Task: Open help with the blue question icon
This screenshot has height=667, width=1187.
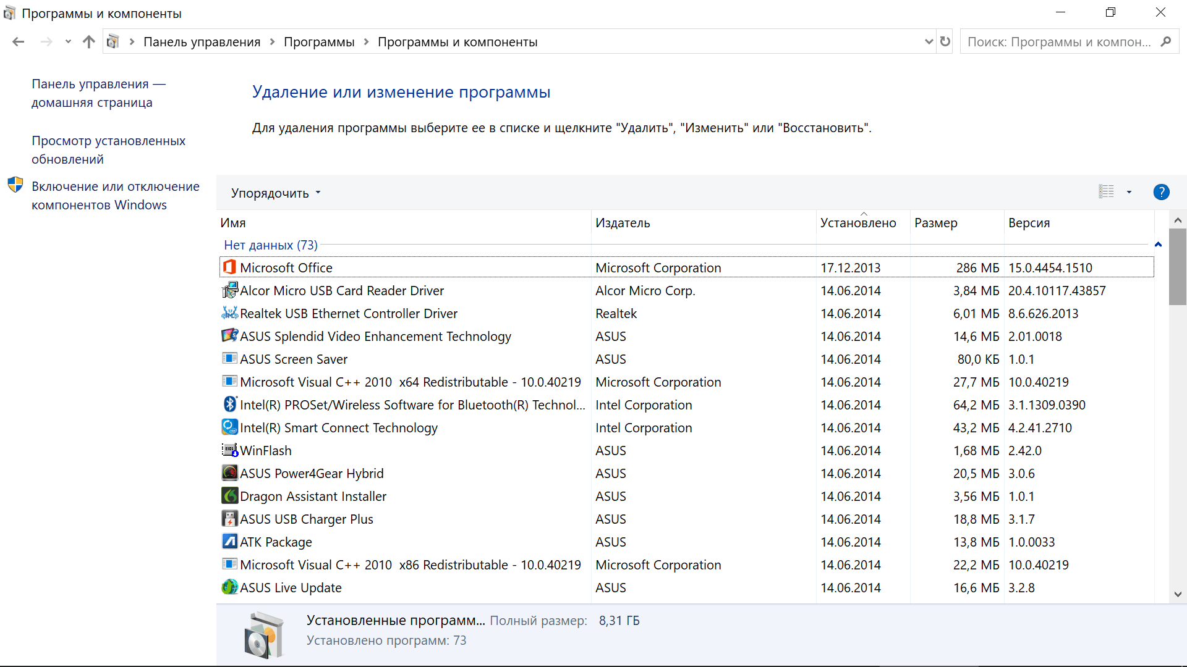Action: [x=1161, y=192]
